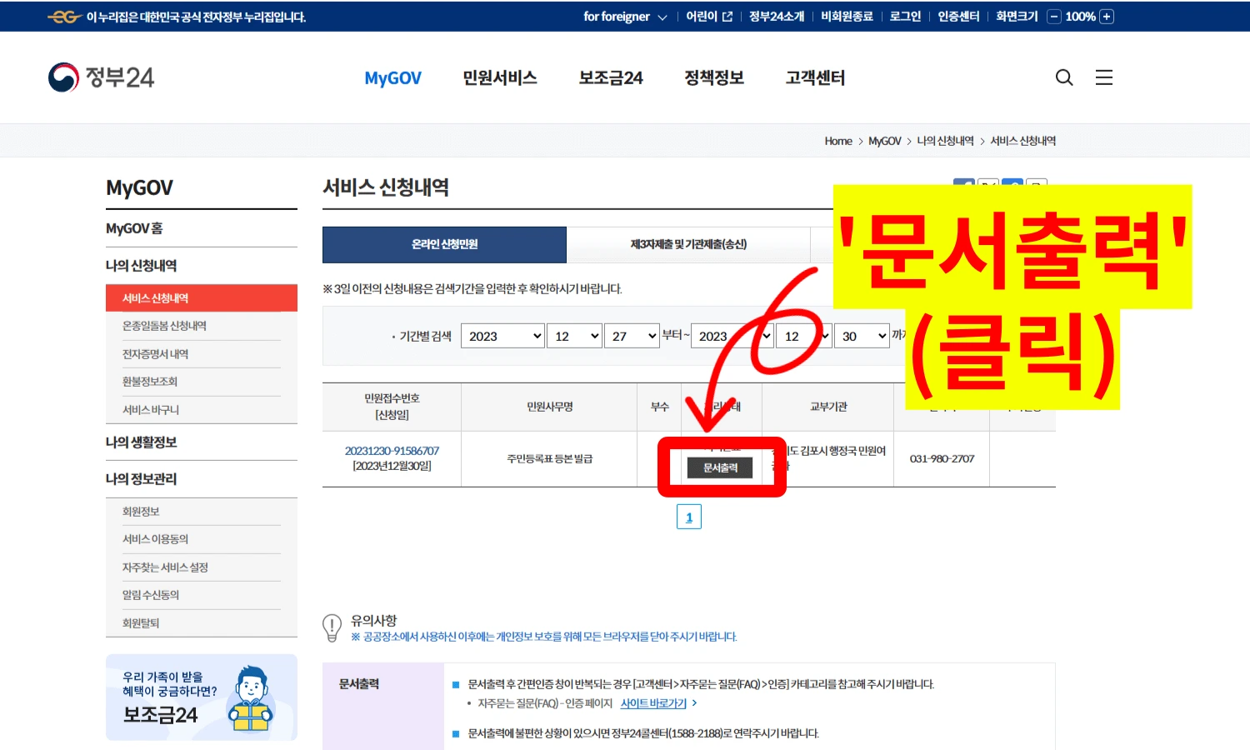Open 인증센터 link

(958, 17)
